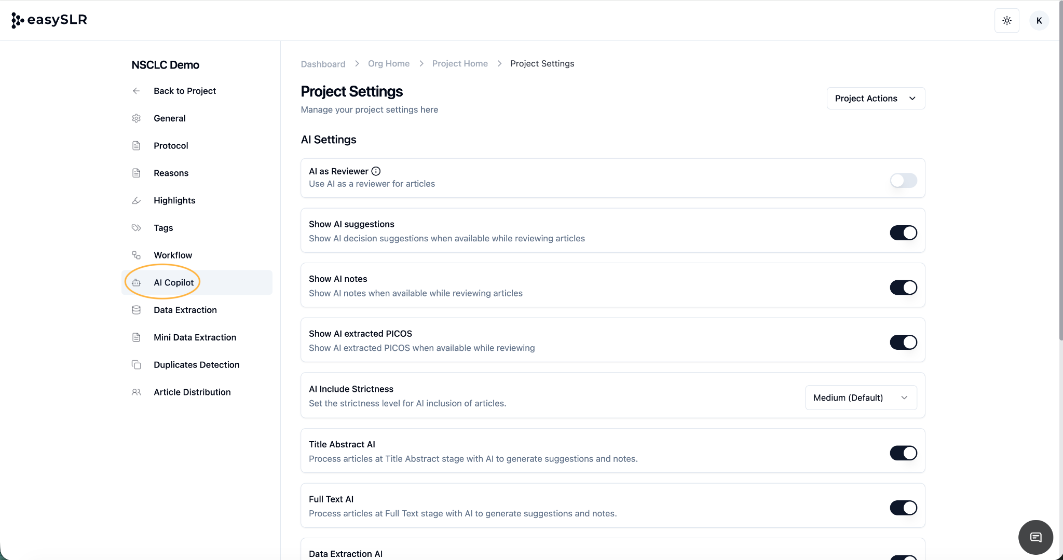This screenshot has height=560, width=1063.
Task: Open the Protocol settings section
Action: pos(171,146)
